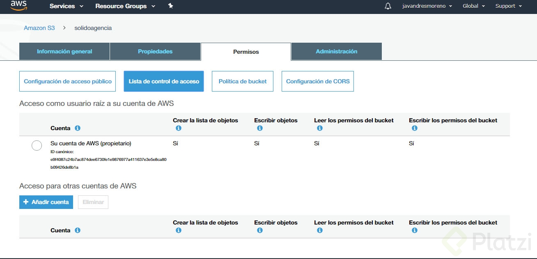The height and width of the screenshot is (259, 537).
Task: Select the Su cuenta de AWS radio button
Action: (37, 146)
